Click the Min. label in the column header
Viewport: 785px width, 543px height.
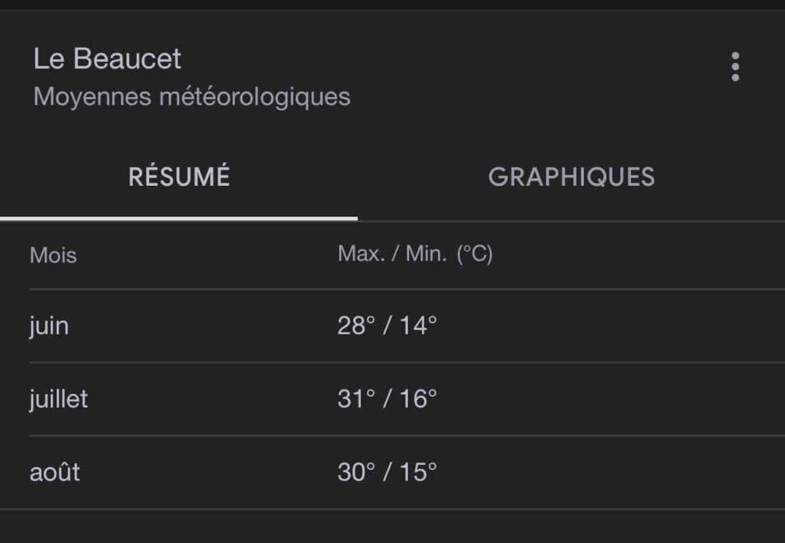426,254
